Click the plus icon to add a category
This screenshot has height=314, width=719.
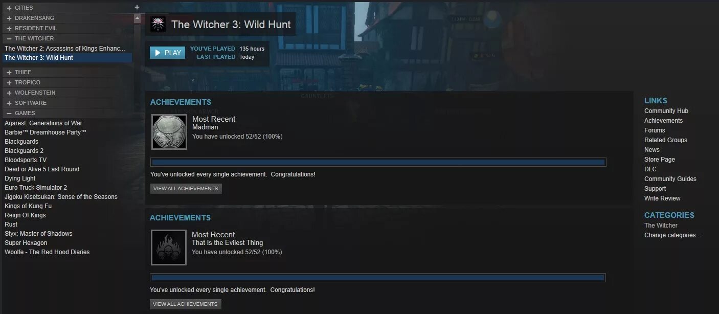tap(137, 7)
